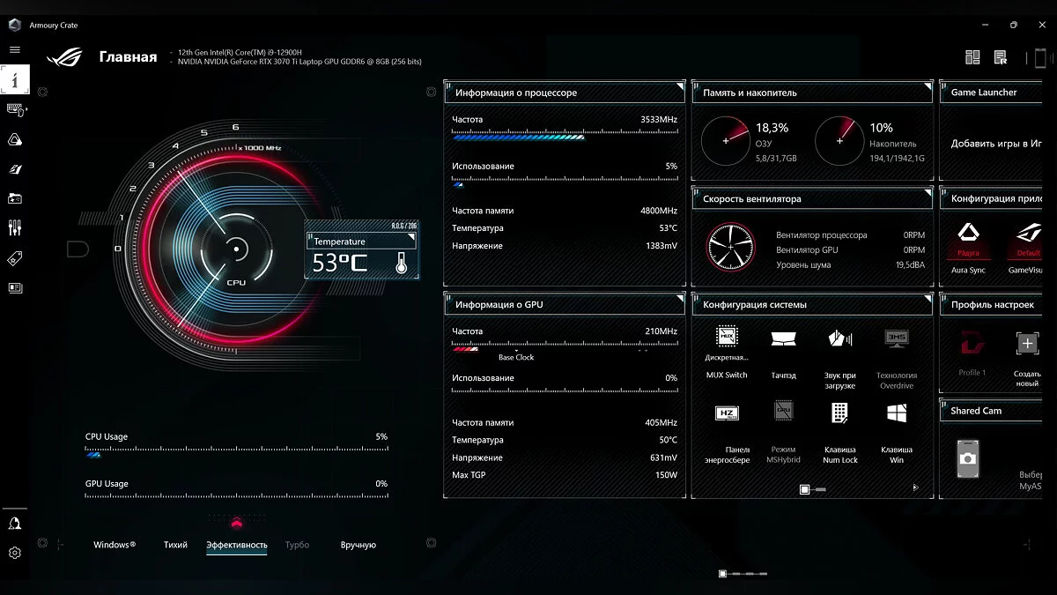
Task: Open Game Library folder icon in sidebar
Action: pos(15,198)
